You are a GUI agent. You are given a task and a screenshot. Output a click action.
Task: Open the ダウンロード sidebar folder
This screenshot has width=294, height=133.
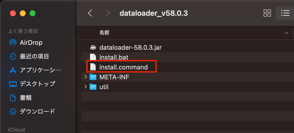coord(32,111)
